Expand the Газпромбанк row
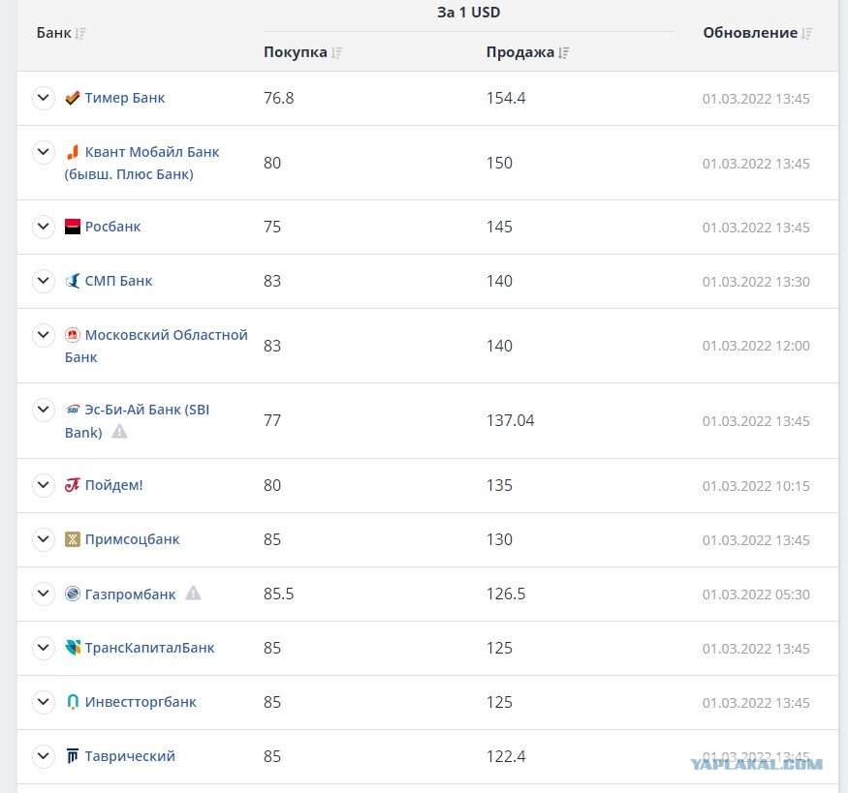The width and height of the screenshot is (848, 793). pos(44,594)
